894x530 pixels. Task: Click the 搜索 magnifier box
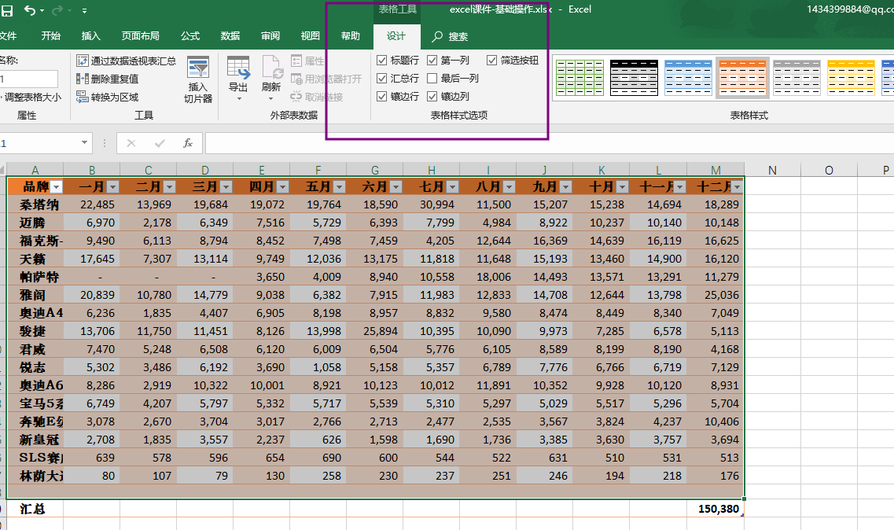click(450, 36)
